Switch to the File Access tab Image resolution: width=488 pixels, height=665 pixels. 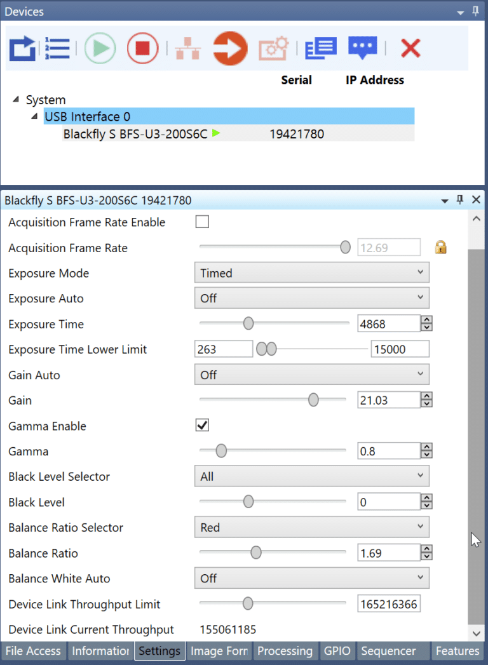point(33,651)
